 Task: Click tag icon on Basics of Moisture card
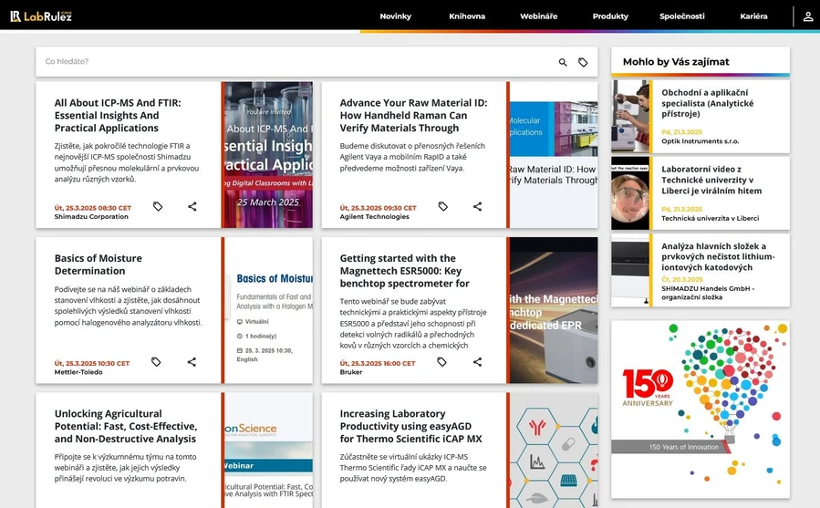coord(156,362)
